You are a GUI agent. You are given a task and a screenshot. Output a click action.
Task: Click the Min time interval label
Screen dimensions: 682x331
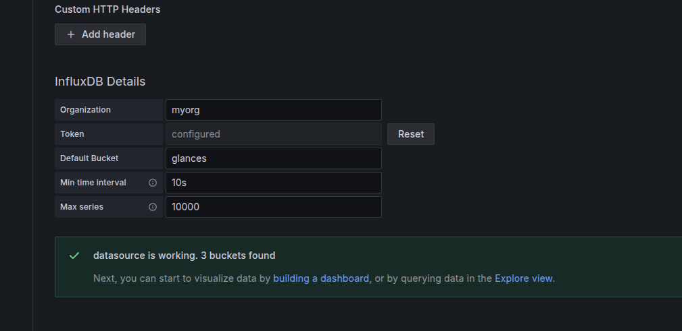pos(93,183)
